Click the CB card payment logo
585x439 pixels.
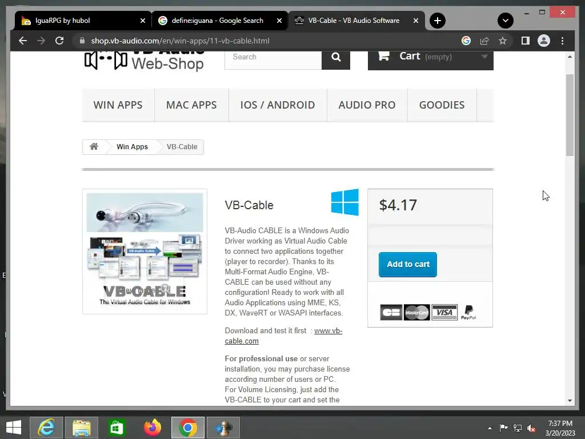click(x=391, y=313)
